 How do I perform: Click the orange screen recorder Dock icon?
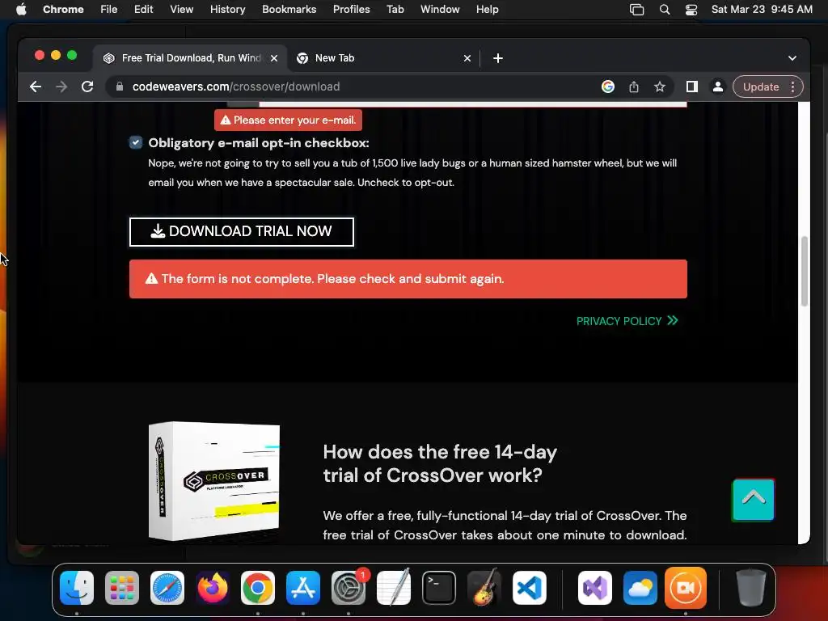(x=686, y=588)
